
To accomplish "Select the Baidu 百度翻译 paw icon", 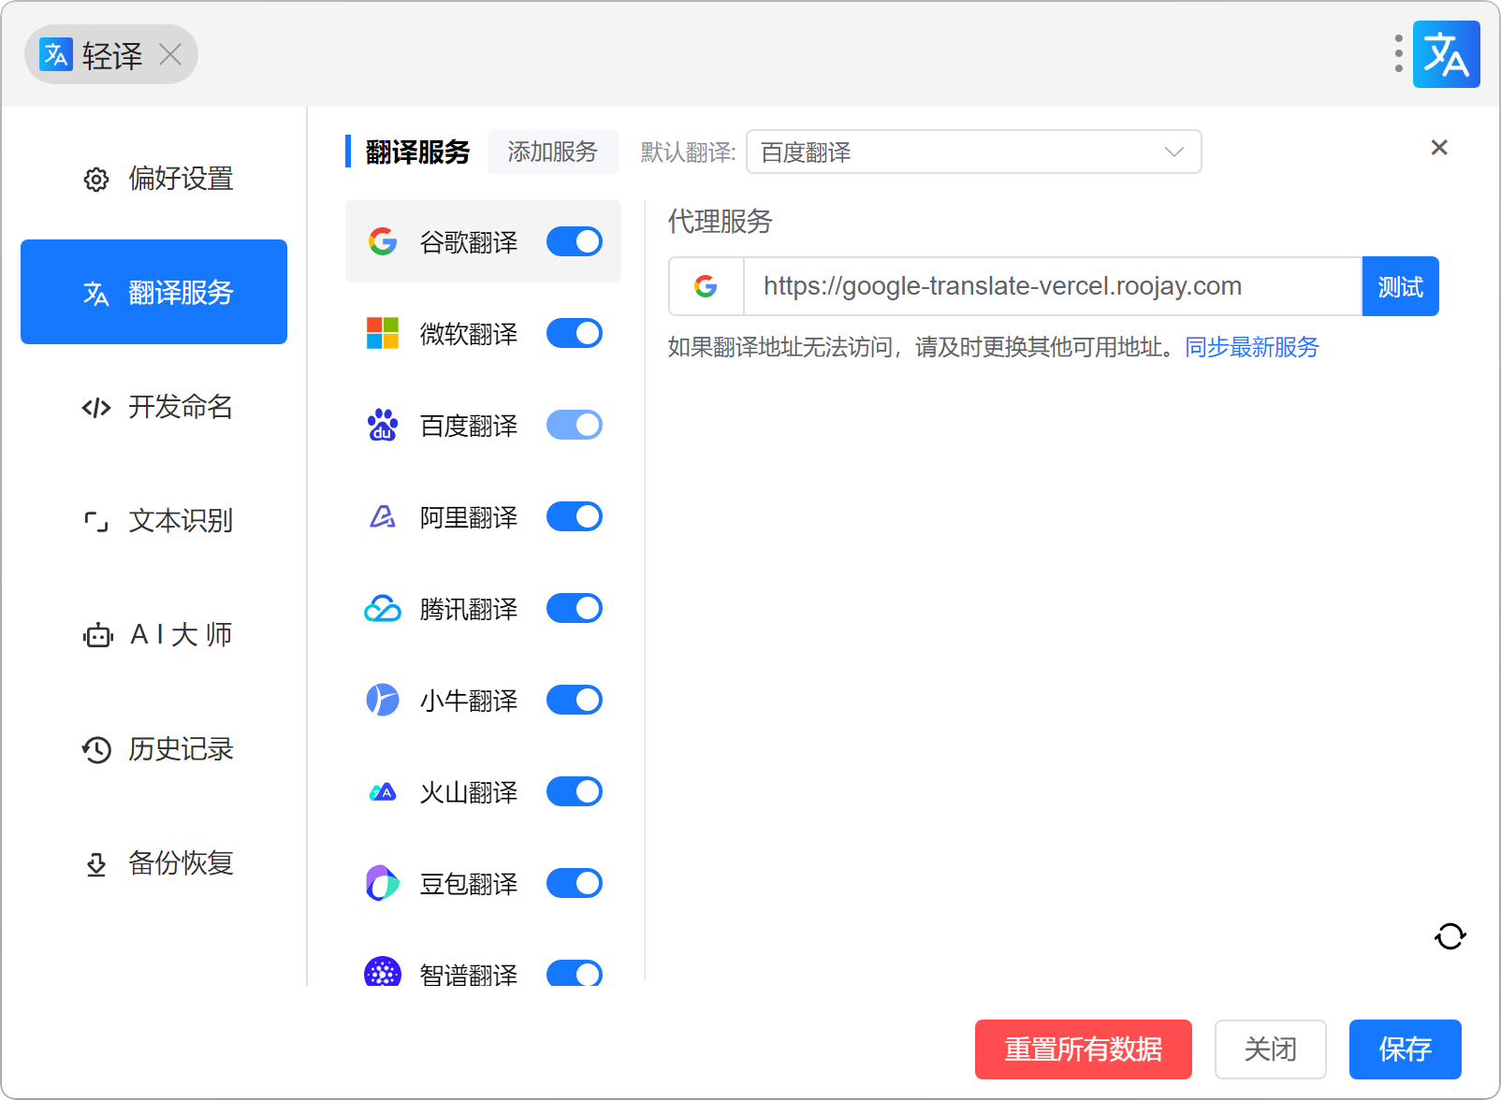I will pos(383,425).
